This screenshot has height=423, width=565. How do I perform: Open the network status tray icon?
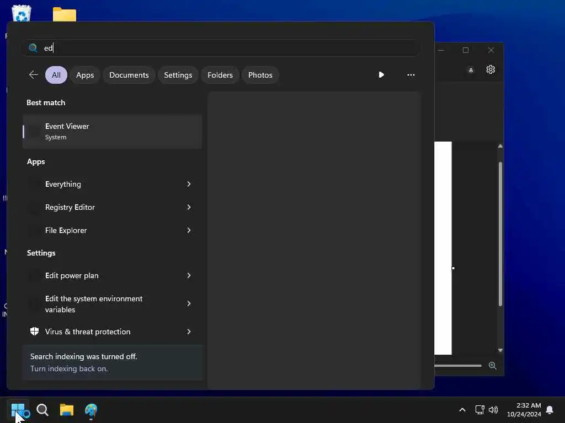[x=479, y=410]
